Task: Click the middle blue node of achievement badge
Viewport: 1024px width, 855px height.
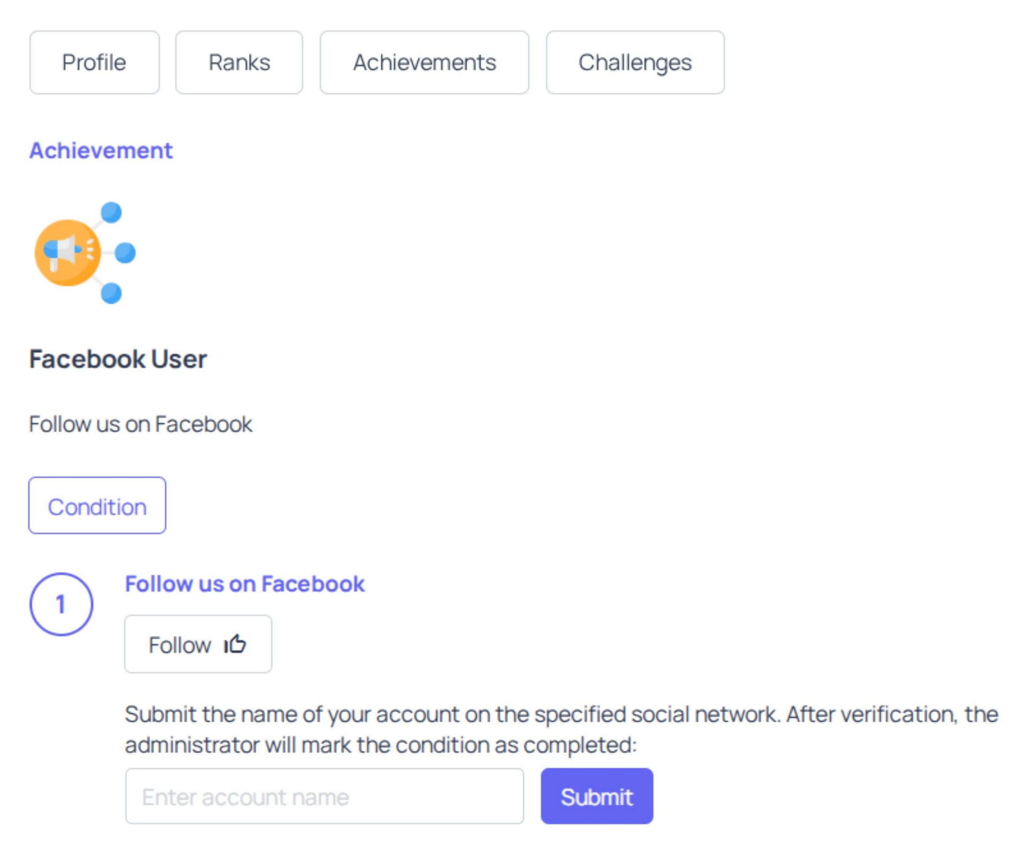Action: [125, 253]
